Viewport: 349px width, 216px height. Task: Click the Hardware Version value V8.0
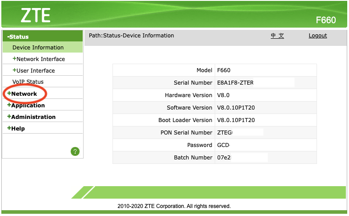223,95
